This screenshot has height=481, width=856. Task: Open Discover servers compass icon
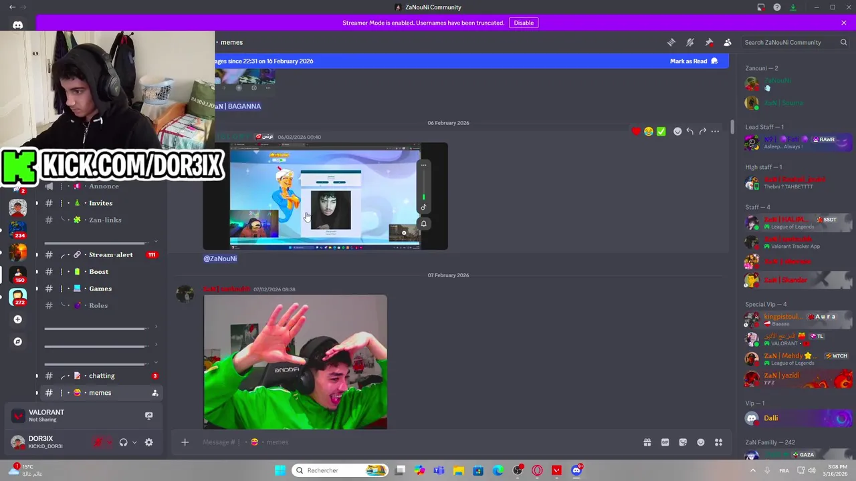(17, 341)
